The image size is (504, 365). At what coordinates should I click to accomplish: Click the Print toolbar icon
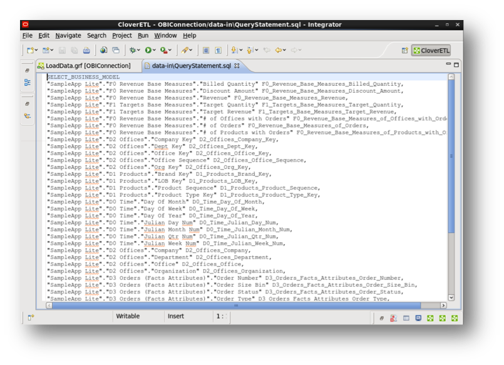[86, 50]
